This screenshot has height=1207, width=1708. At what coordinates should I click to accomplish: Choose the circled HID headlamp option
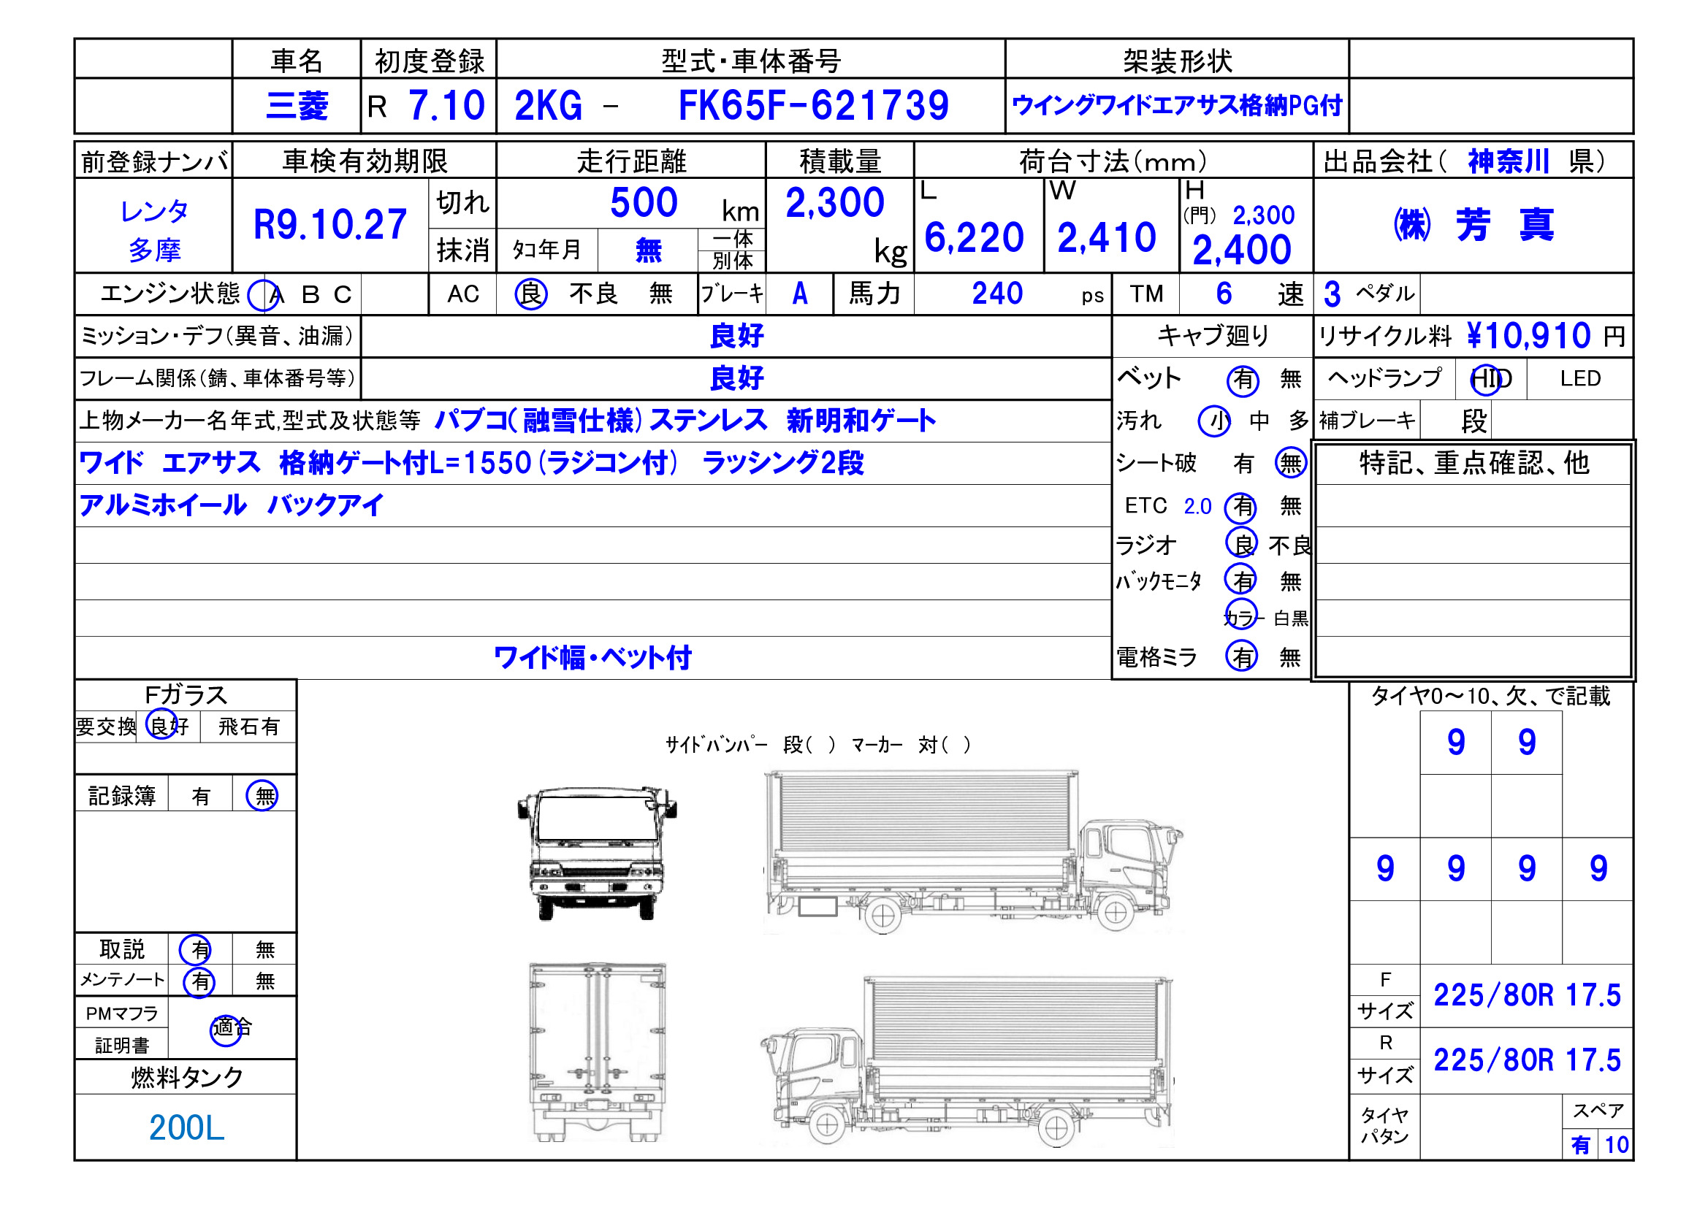tap(1490, 379)
